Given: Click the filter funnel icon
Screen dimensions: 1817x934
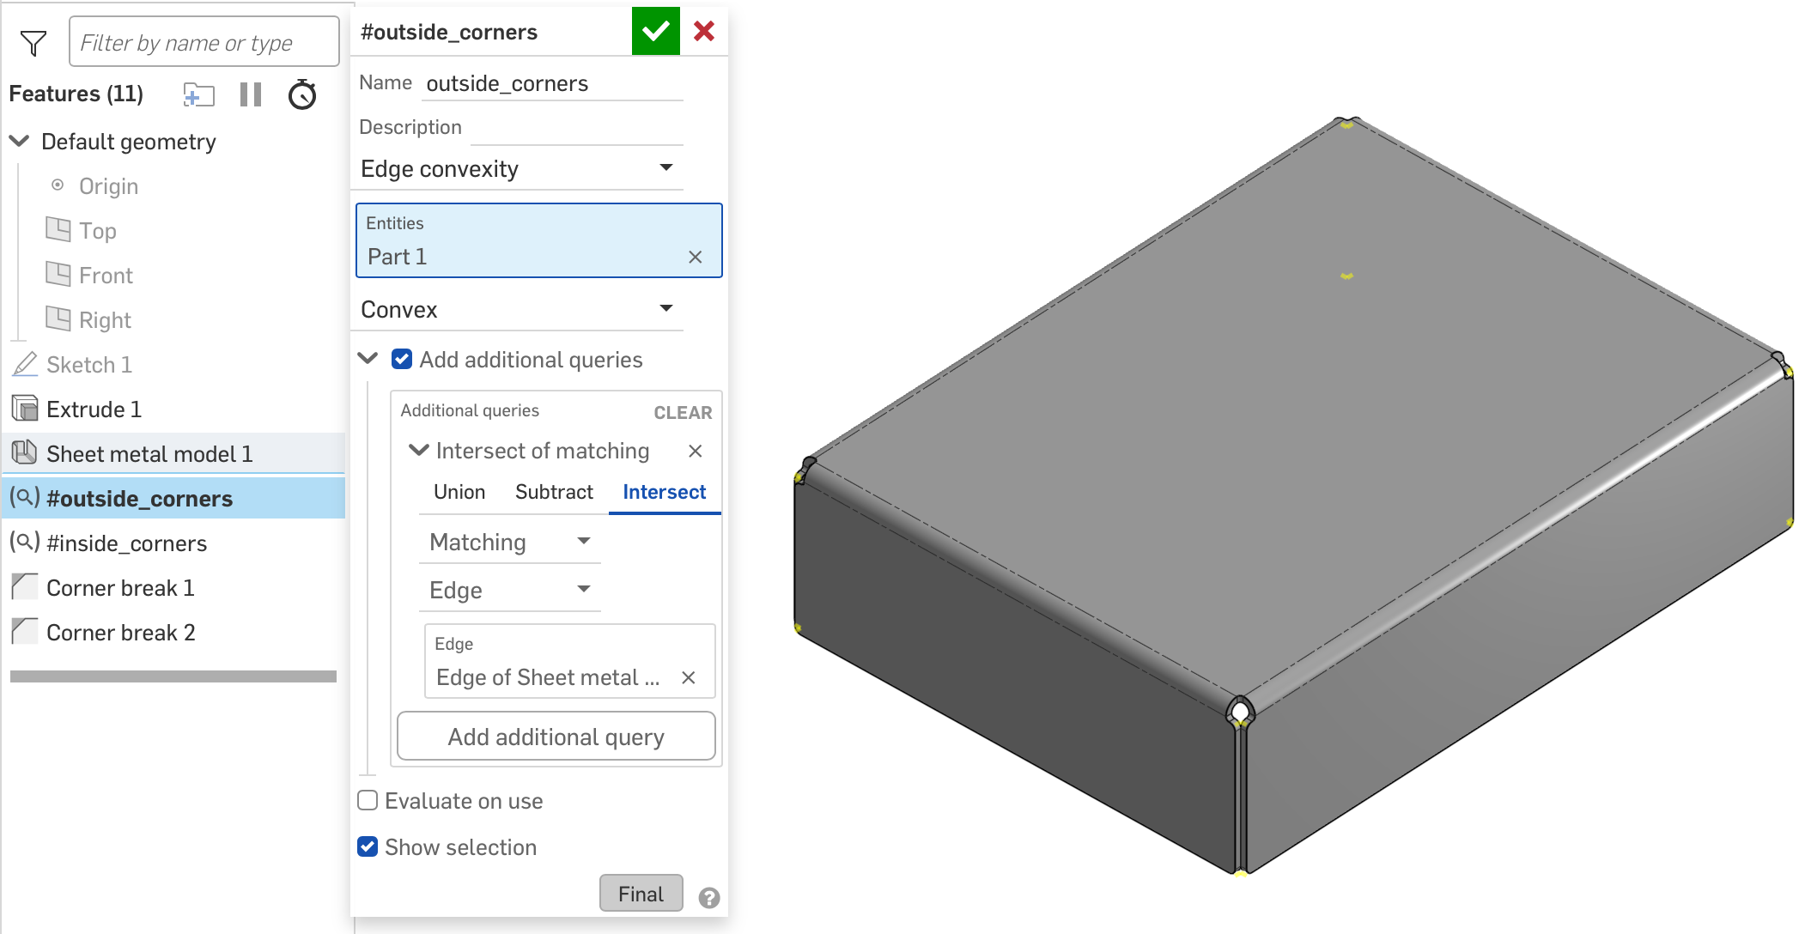Looking at the screenshot, I should point(33,43).
